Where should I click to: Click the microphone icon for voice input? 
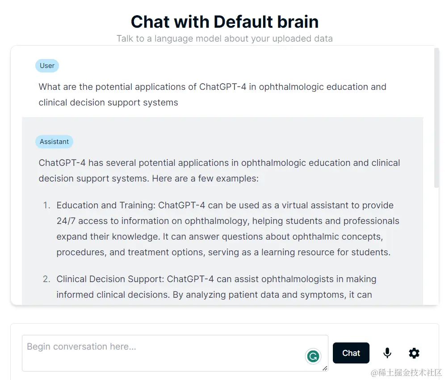pos(387,353)
